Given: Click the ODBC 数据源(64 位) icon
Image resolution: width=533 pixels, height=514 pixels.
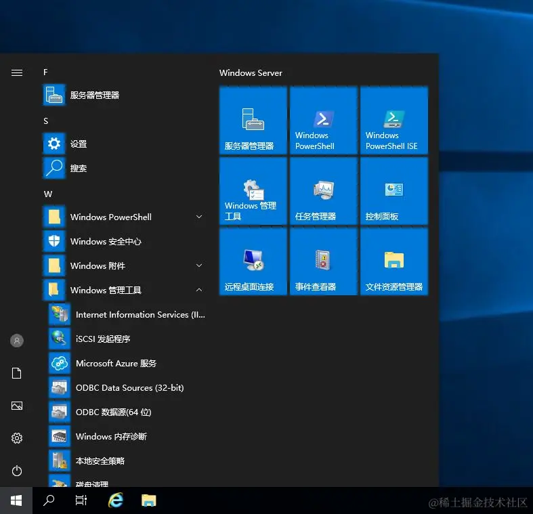Looking at the screenshot, I should (x=60, y=412).
